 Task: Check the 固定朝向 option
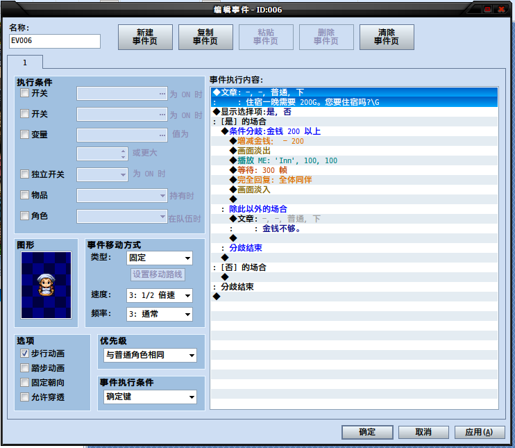tap(24, 383)
